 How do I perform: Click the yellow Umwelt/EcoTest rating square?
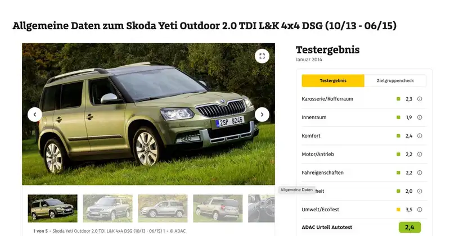coord(398,210)
